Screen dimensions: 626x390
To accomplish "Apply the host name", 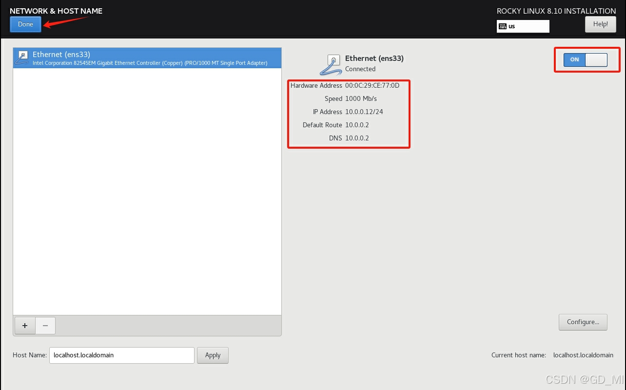I will pyautogui.click(x=213, y=355).
